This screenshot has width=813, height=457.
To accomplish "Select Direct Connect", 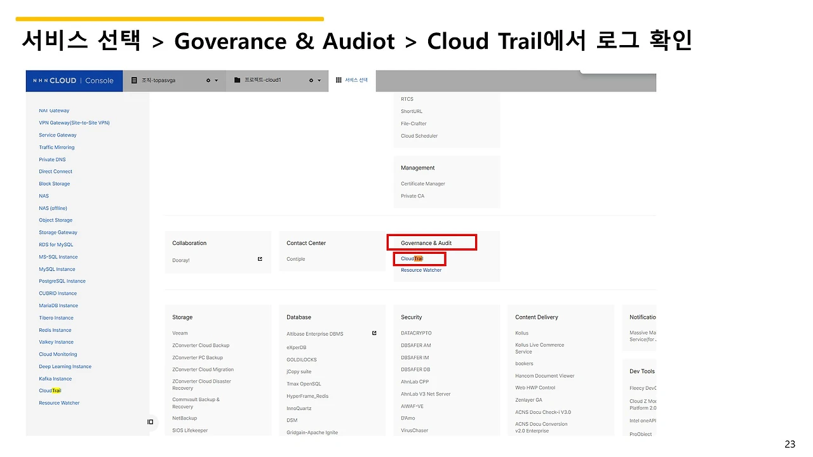I will tap(55, 171).
